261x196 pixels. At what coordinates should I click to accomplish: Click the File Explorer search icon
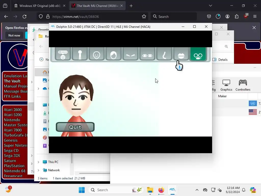tap(226, 46)
